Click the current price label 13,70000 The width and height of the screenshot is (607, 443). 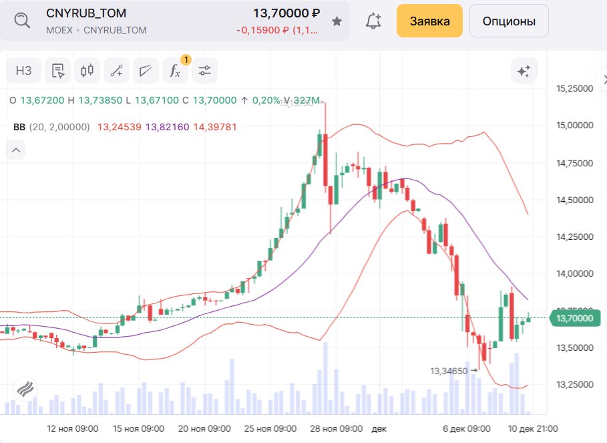574,319
